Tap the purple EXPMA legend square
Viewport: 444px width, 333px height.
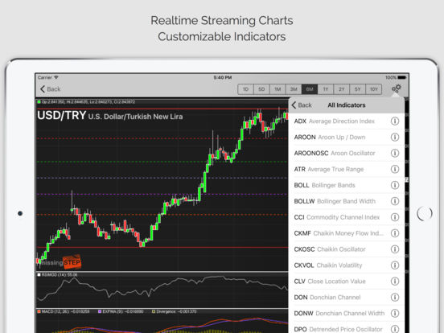click(100, 311)
